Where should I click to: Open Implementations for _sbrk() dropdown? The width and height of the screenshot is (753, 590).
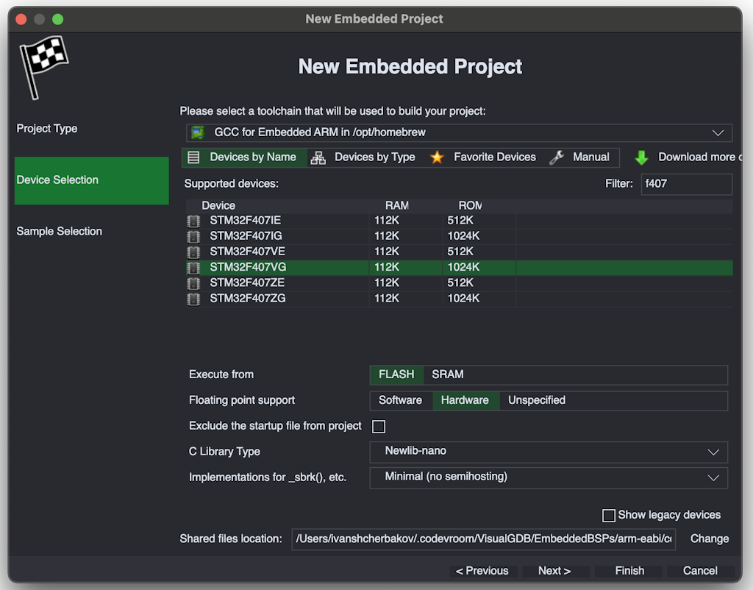(x=549, y=477)
